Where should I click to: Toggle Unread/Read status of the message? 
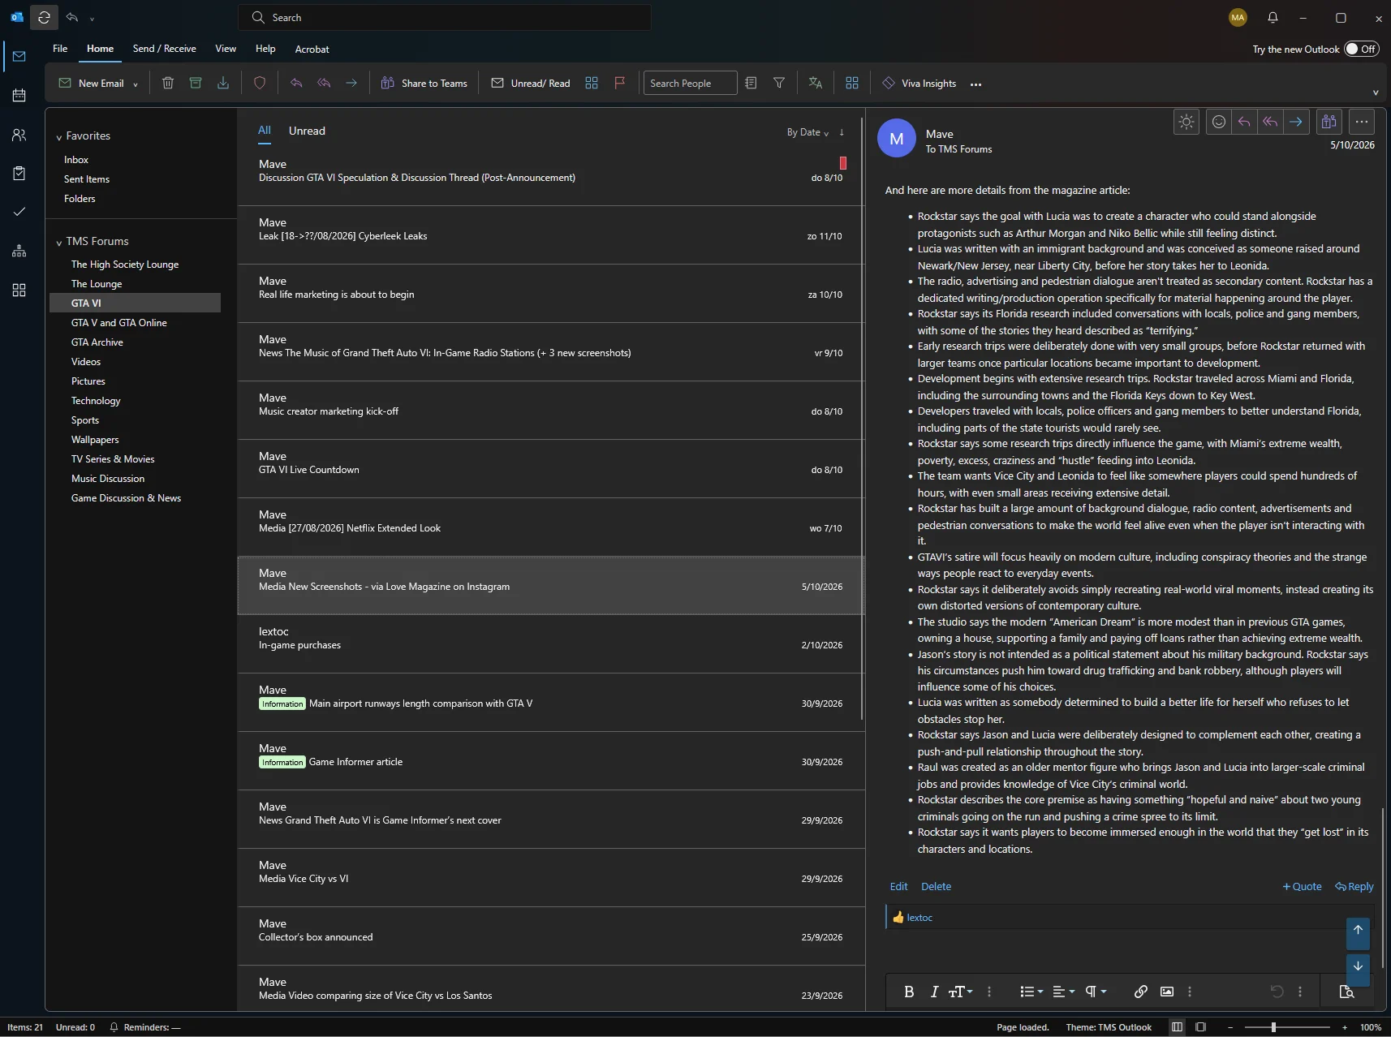[x=531, y=83]
